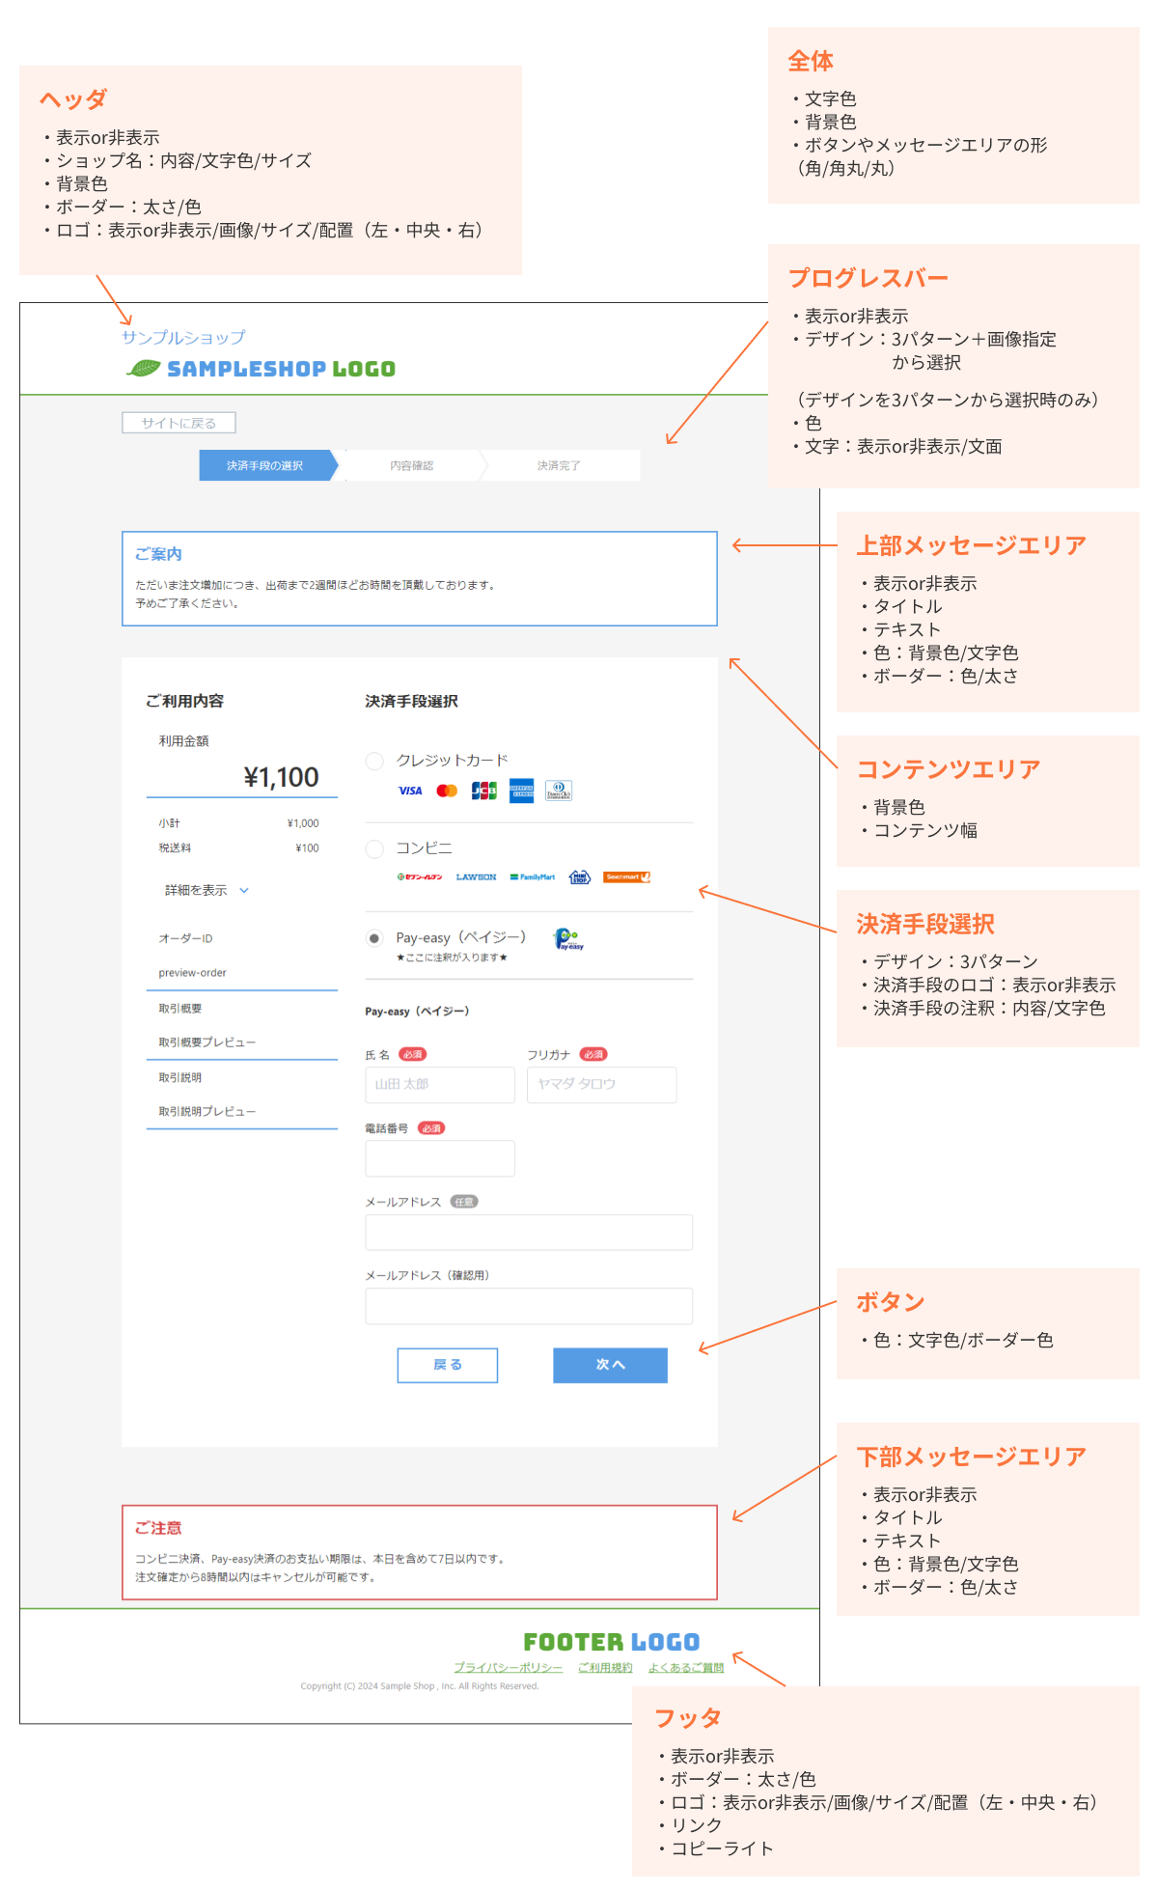Click the フッタ annotation heading
The height and width of the screenshot is (1888, 1158).
688,1718
